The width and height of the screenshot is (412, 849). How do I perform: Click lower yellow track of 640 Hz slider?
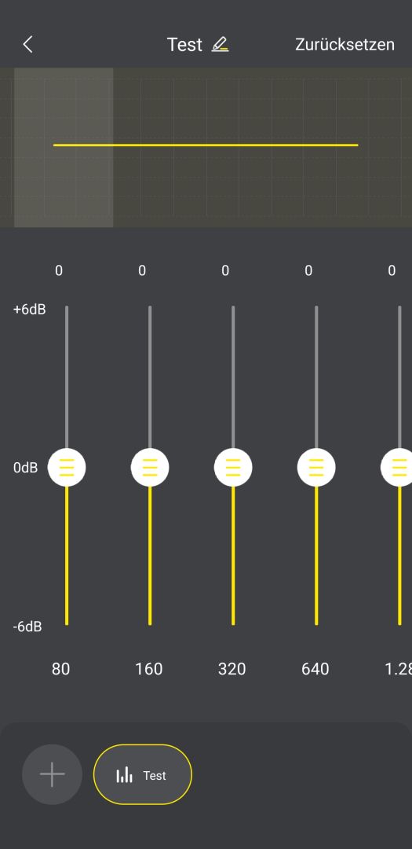click(316, 556)
